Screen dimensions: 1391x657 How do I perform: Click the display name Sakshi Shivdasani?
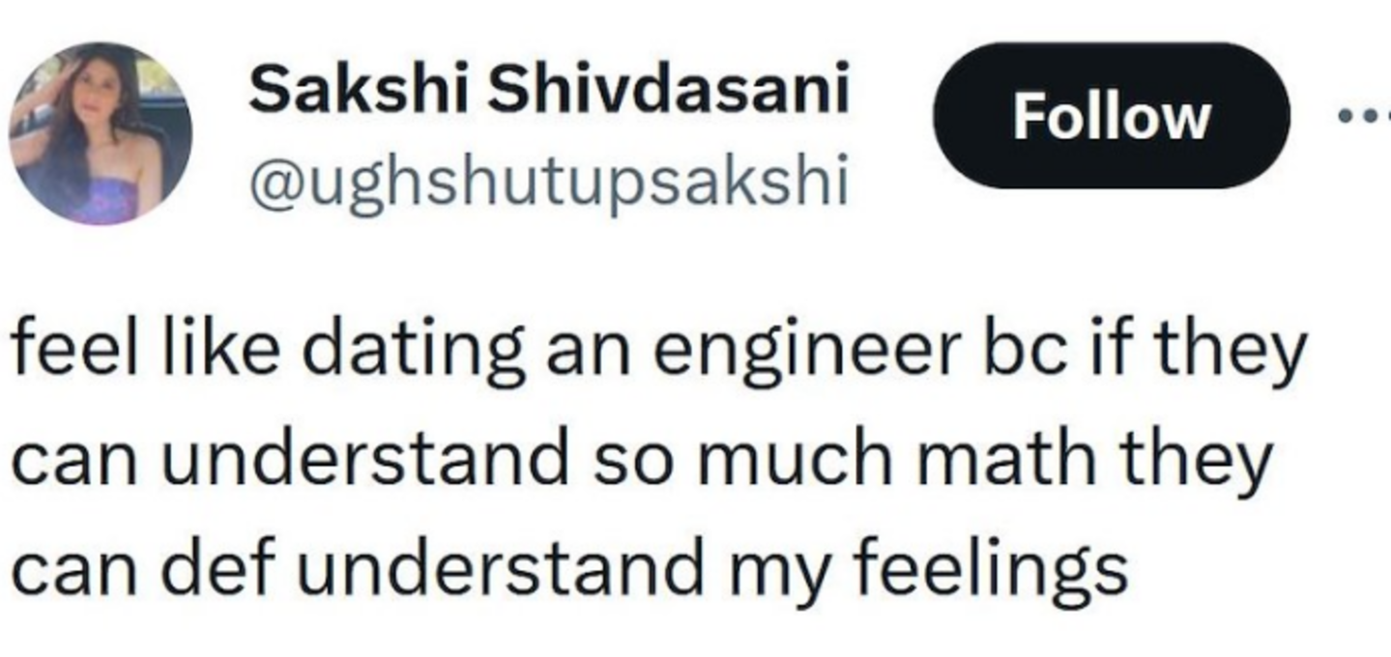tap(549, 92)
